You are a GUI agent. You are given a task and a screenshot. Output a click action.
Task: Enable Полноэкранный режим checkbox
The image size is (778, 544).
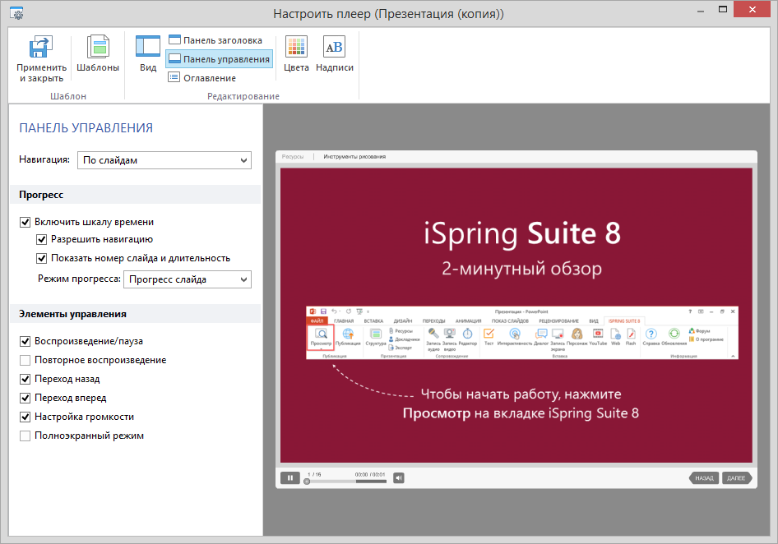pos(25,436)
